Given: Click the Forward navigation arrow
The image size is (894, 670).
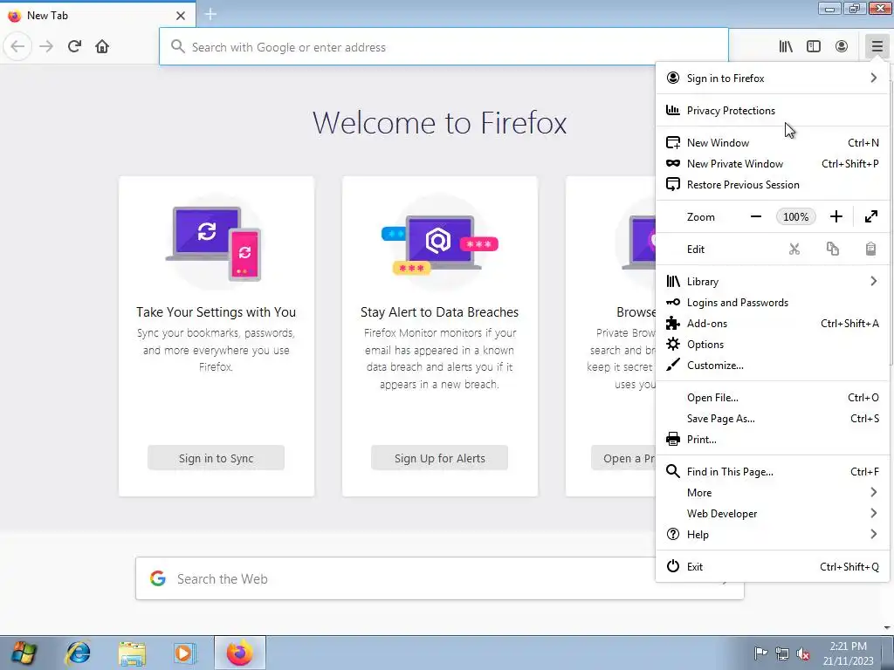Looking at the screenshot, I should (46, 46).
